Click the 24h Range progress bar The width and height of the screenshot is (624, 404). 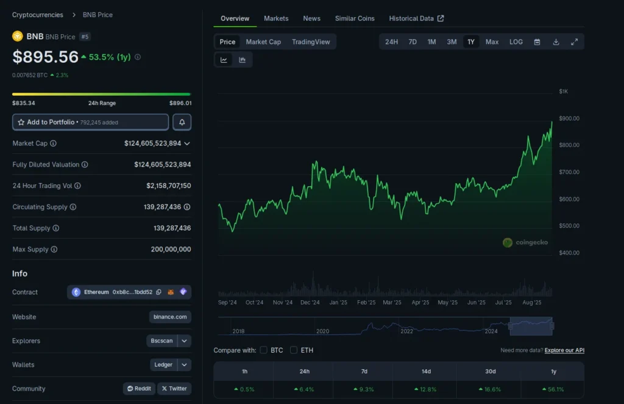tap(102, 94)
